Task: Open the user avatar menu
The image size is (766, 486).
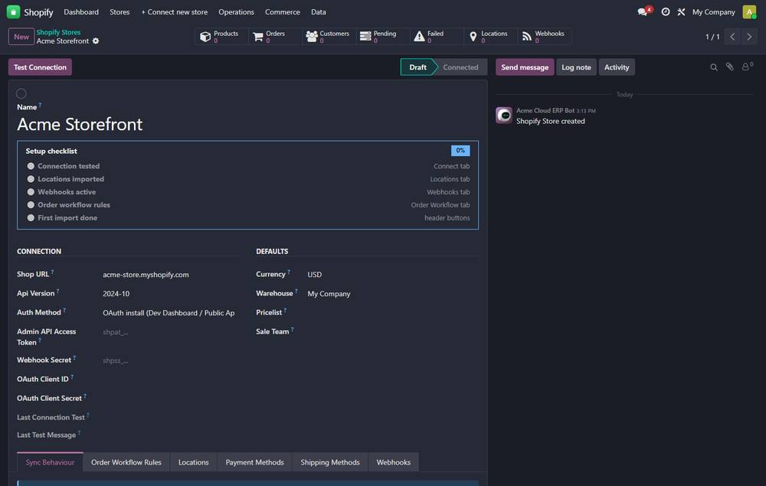Action: click(749, 11)
